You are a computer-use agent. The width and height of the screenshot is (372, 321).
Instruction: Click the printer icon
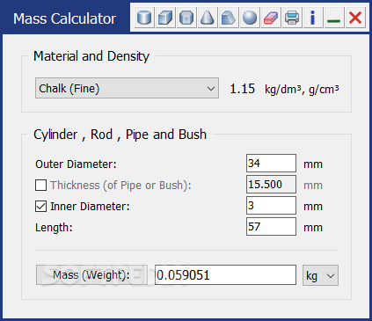(x=292, y=18)
